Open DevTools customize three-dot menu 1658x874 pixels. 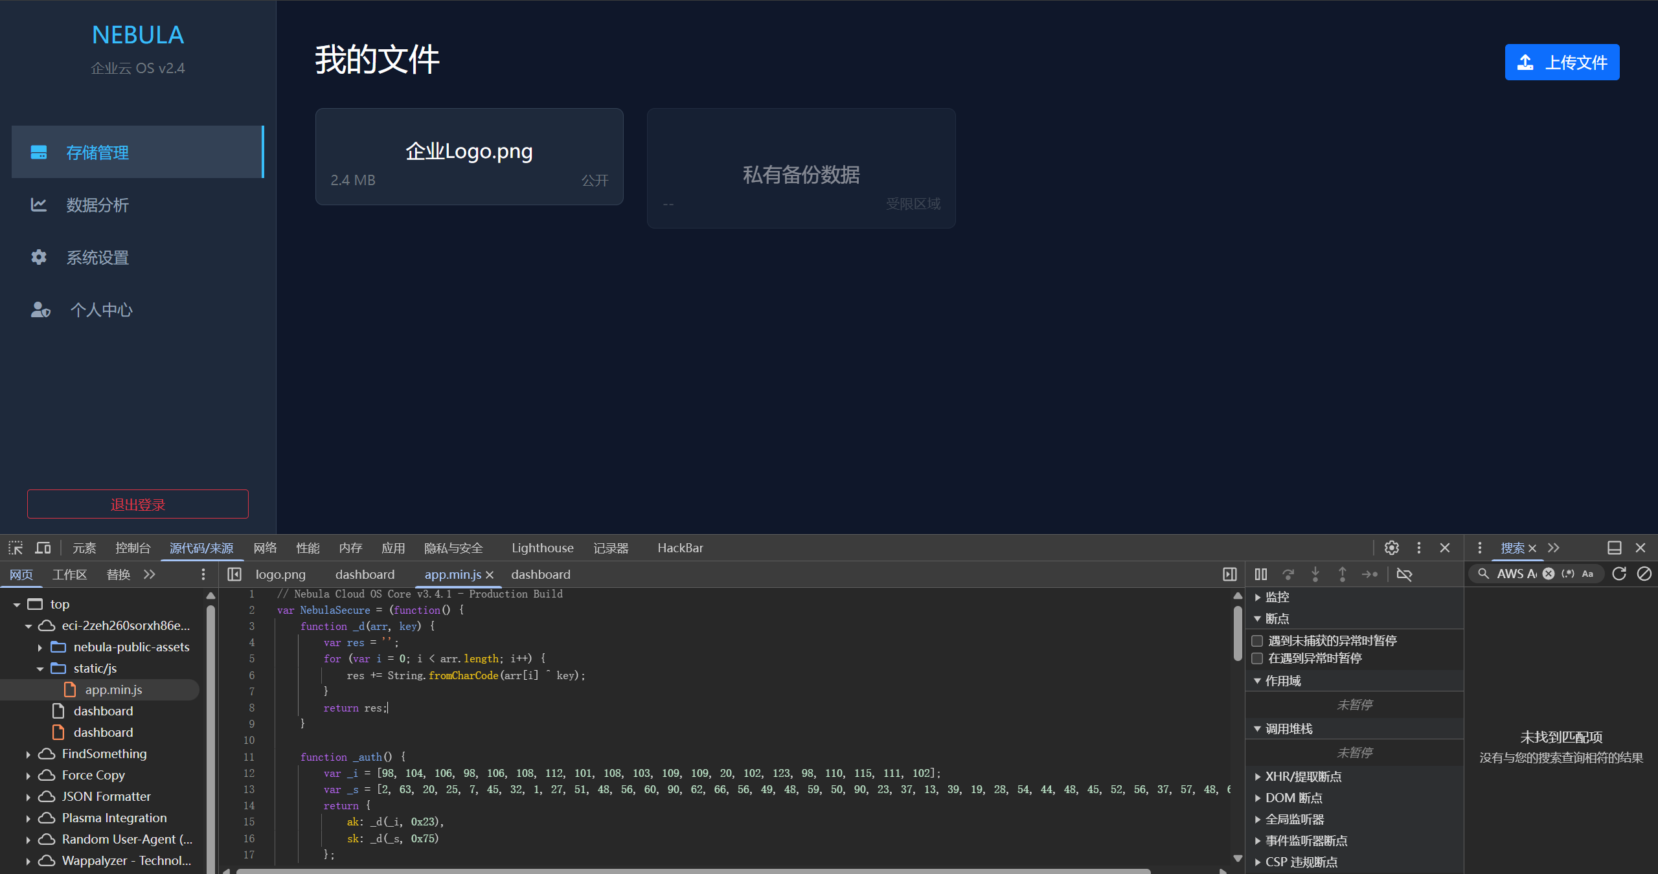[x=1418, y=548]
